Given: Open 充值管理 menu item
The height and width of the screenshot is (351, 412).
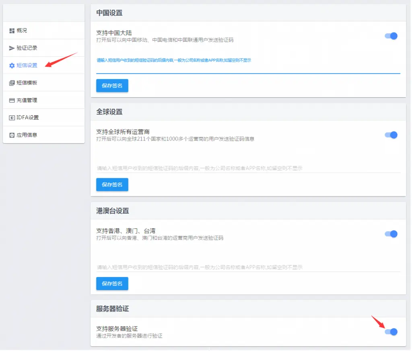Looking at the screenshot, I should (43, 100).
